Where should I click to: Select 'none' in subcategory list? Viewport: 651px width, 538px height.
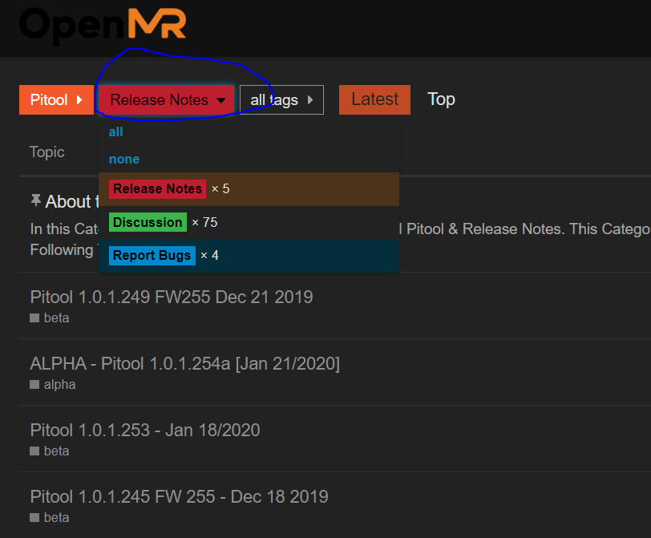coord(124,160)
